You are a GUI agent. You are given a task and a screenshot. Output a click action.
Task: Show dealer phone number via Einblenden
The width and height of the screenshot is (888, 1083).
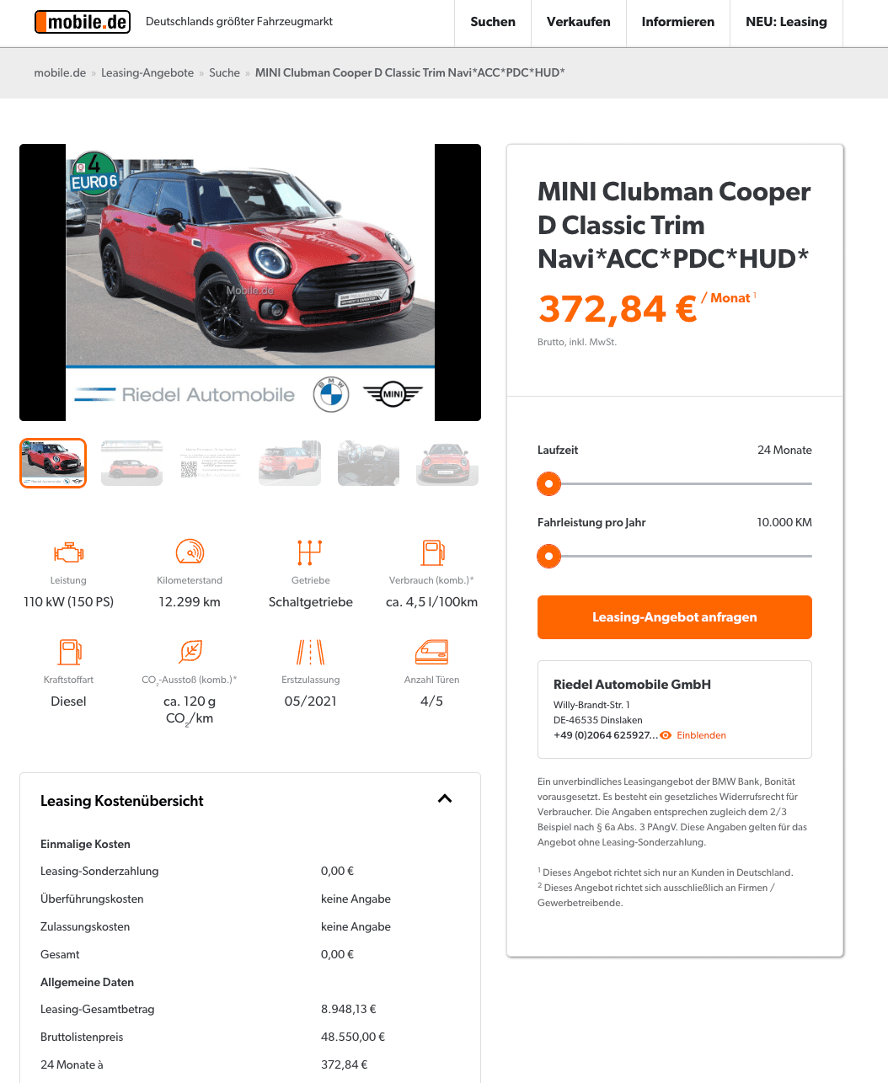(x=693, y=735)
